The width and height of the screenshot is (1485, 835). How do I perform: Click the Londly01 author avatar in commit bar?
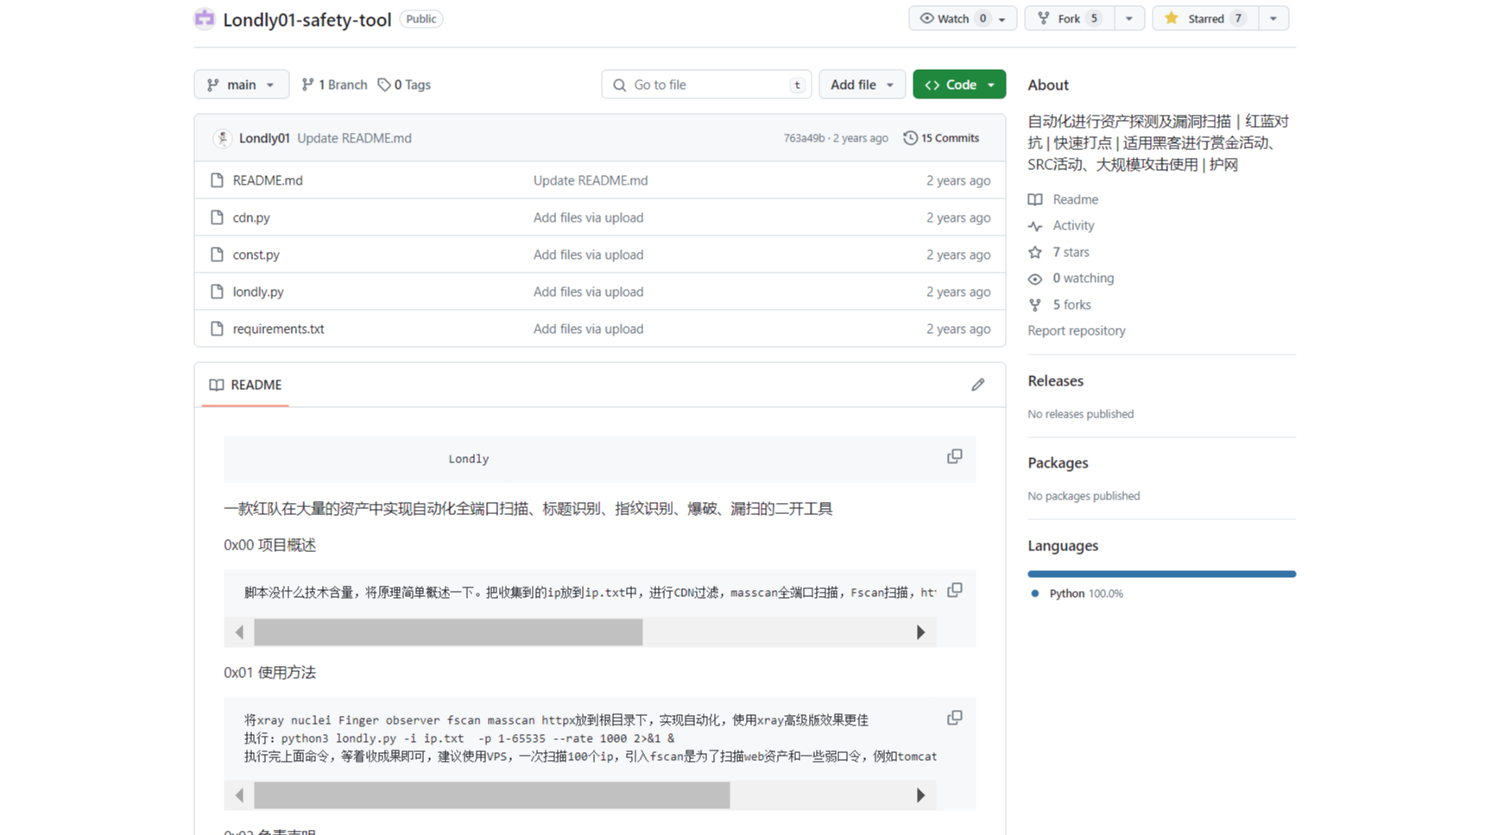click(223, 138)
